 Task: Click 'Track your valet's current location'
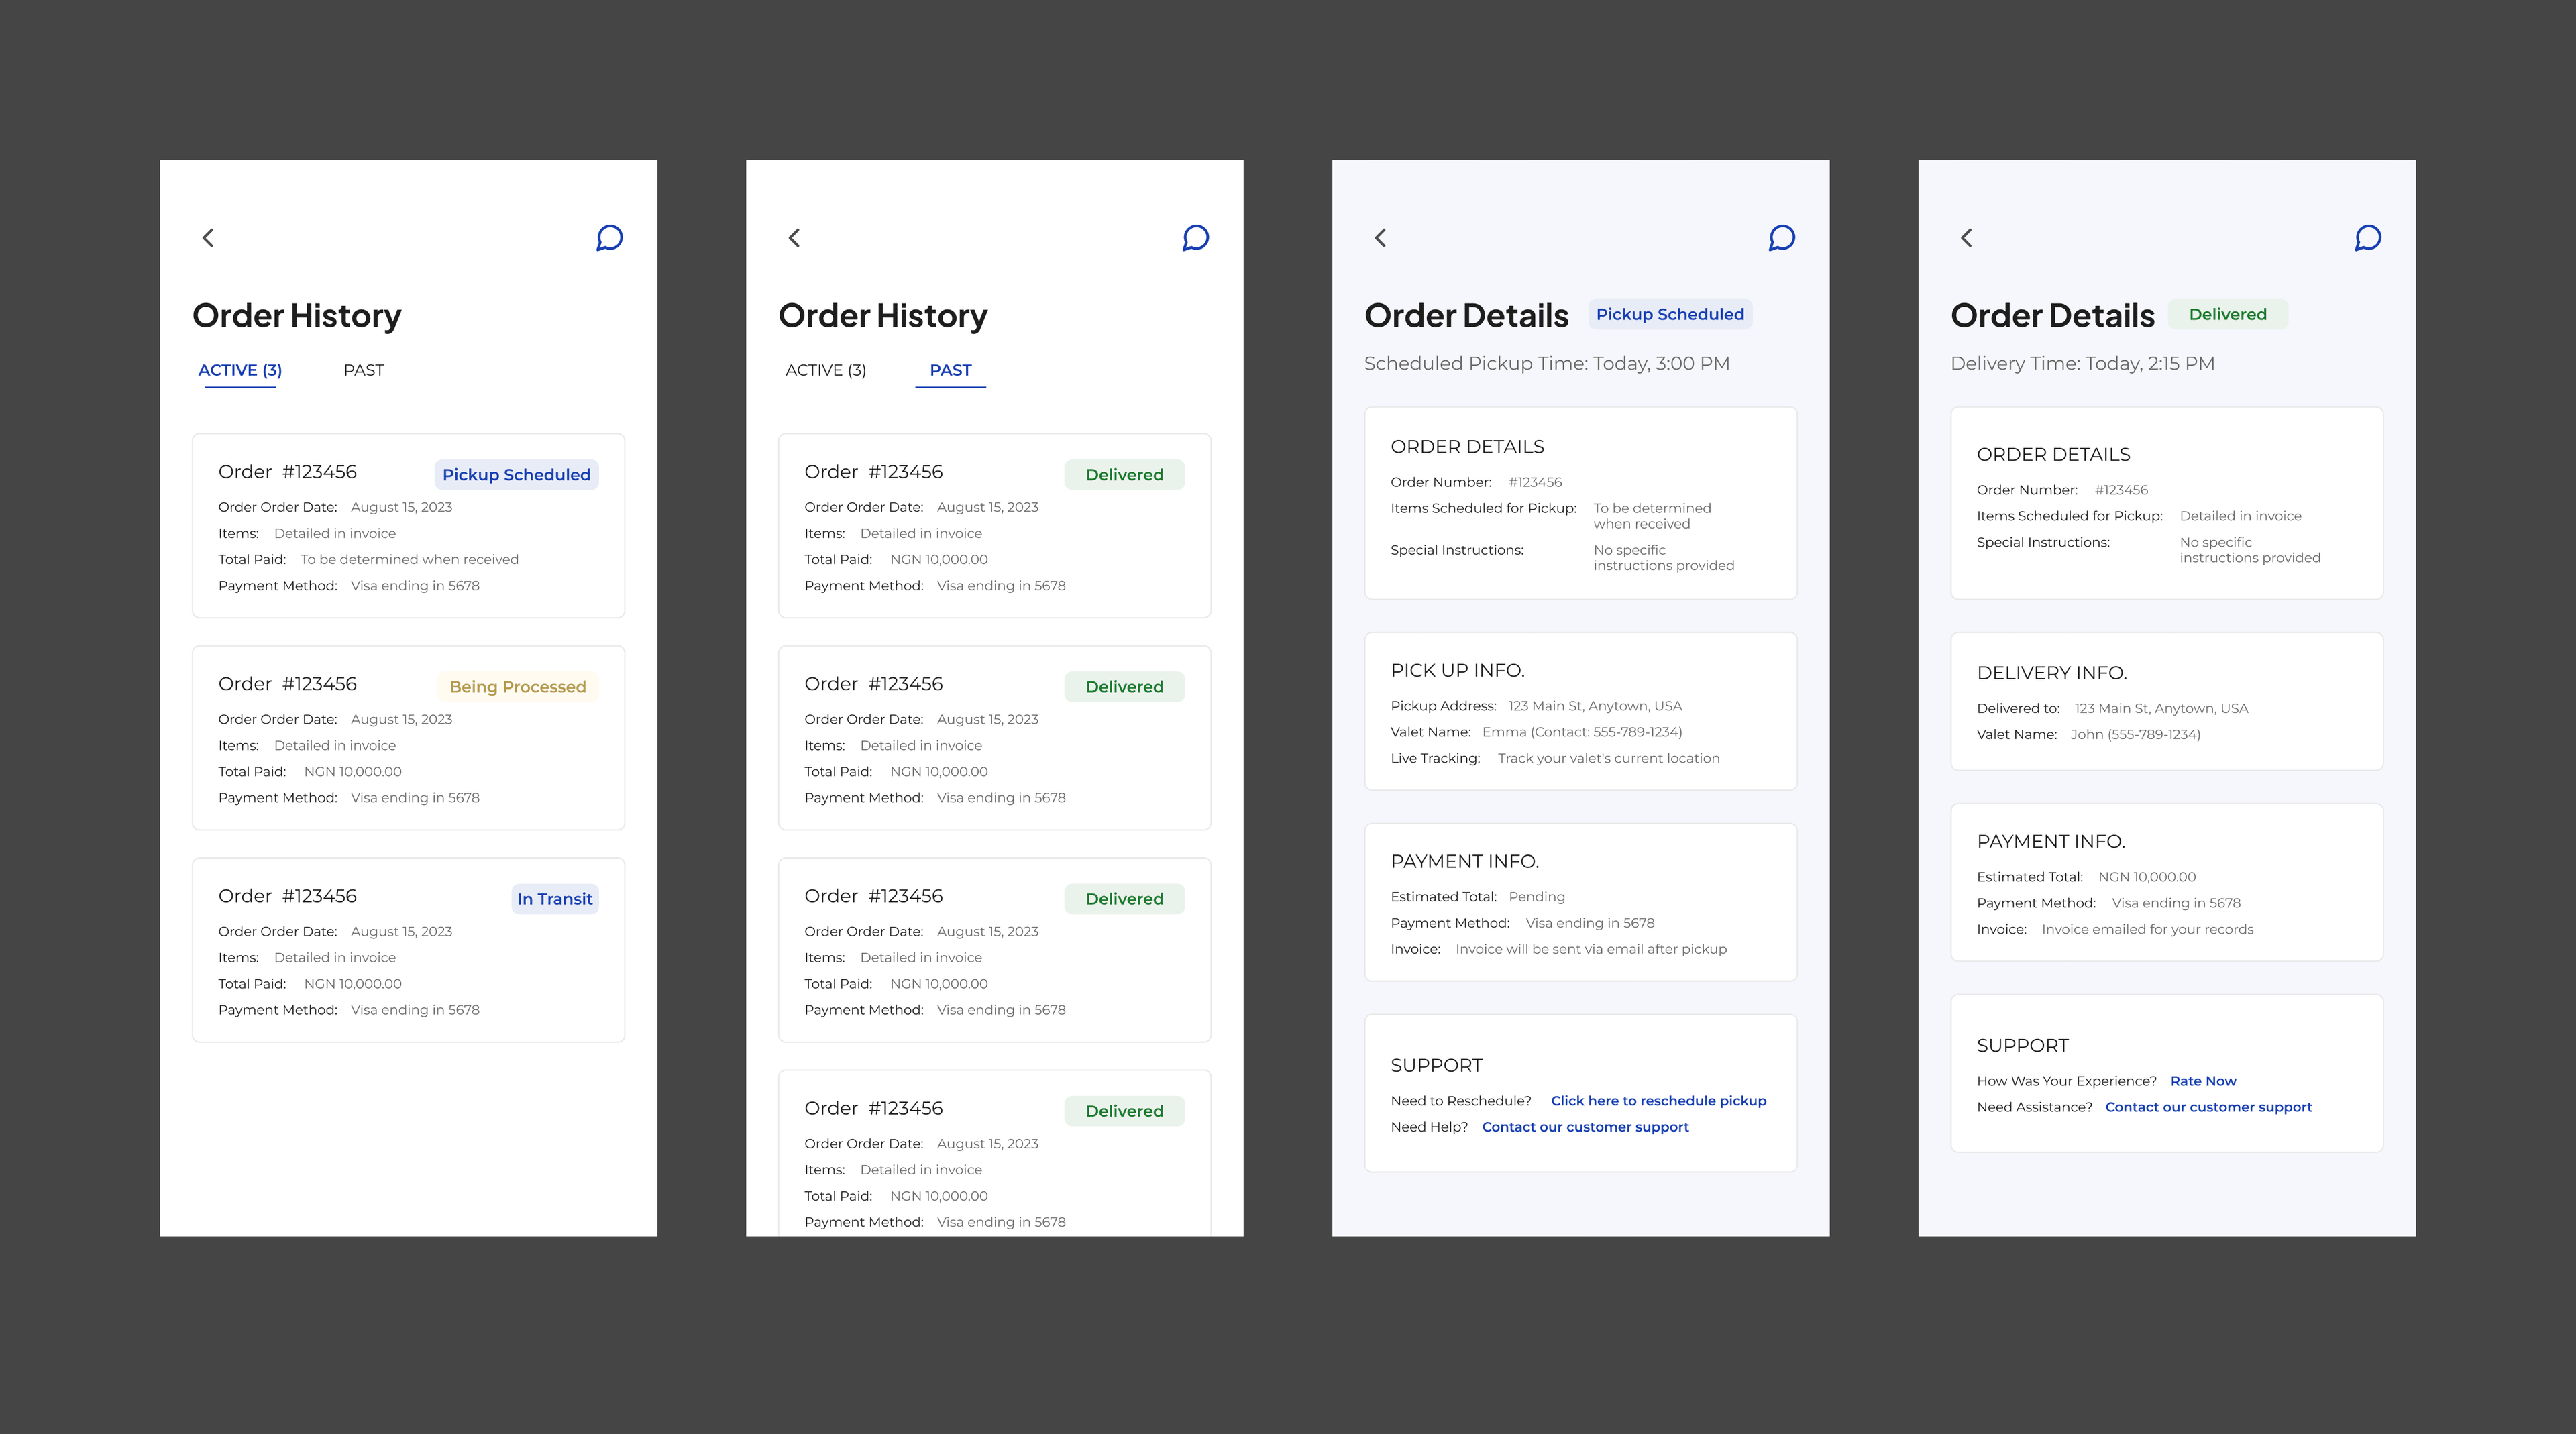(1608, 758)
